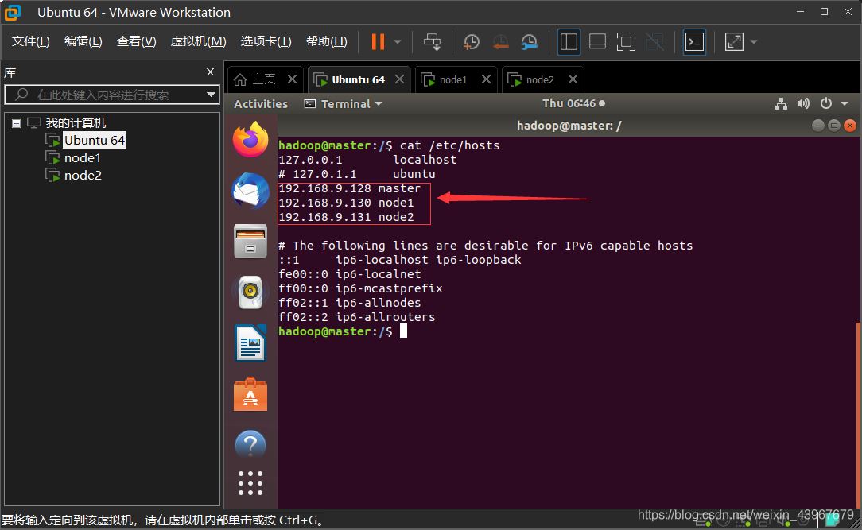The image size is (862, 530).
Task: Revert to the previous snapshot icon
Action: [x=500, y=41]
